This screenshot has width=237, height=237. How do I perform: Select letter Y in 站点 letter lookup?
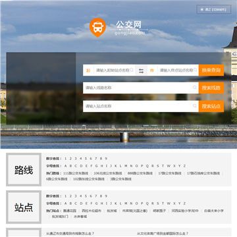pos(179,203)
